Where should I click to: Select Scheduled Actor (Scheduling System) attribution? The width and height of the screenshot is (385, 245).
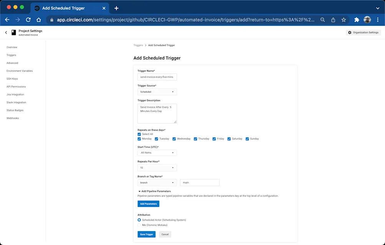point(139,220)
